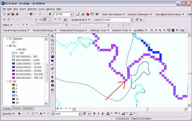
Task: Save the map document
Action: click(13, 14)
